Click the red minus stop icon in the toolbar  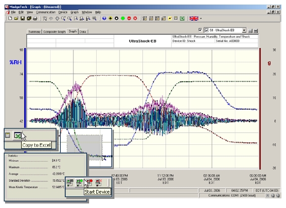click(129, 18)
